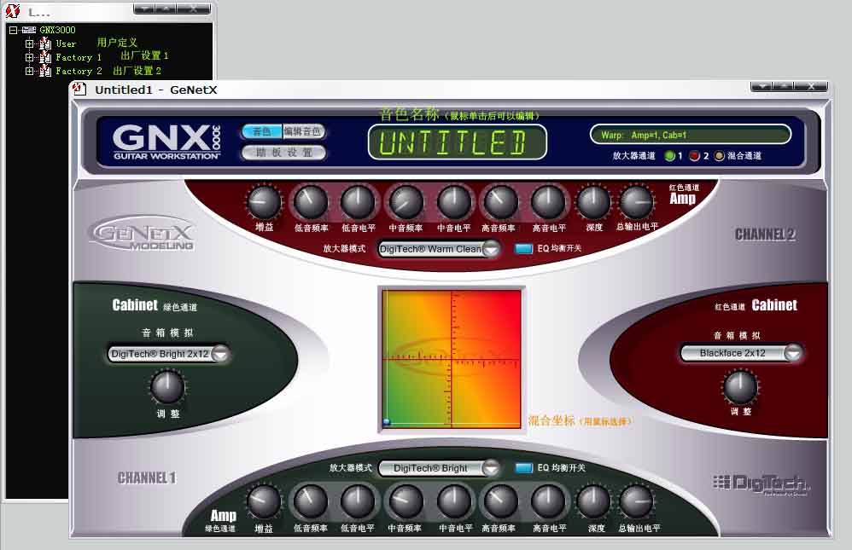The height and width of the screenshot is (550, 852).
Task: Expand the Factory 1 tree node
Action: (x=29, y=57)
